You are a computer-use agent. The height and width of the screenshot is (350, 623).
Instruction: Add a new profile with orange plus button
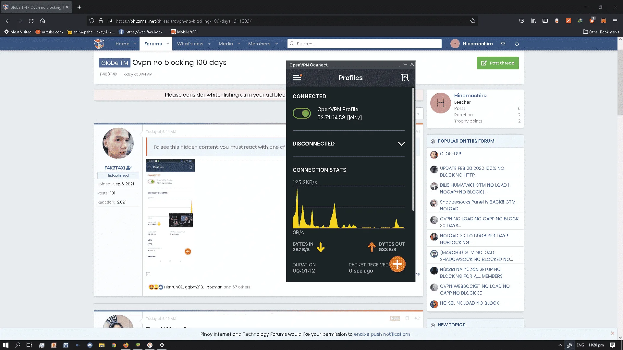(x=397, y=264)
